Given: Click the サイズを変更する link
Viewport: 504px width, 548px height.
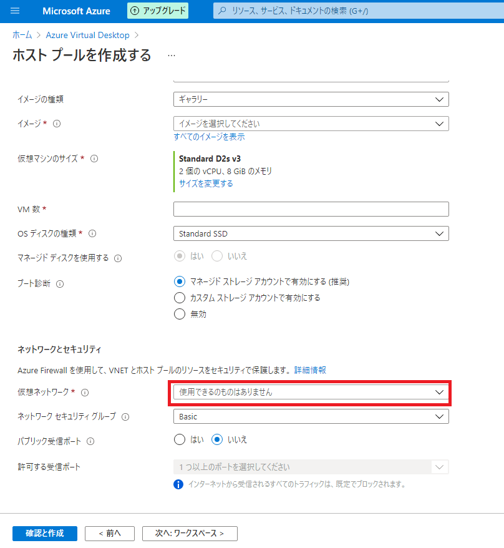Looking at the screenshot, I should pyautogui.click(x=206, y=183).
